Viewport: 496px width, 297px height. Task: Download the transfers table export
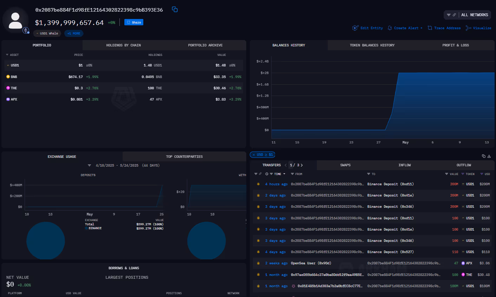[x=489, y=156]
